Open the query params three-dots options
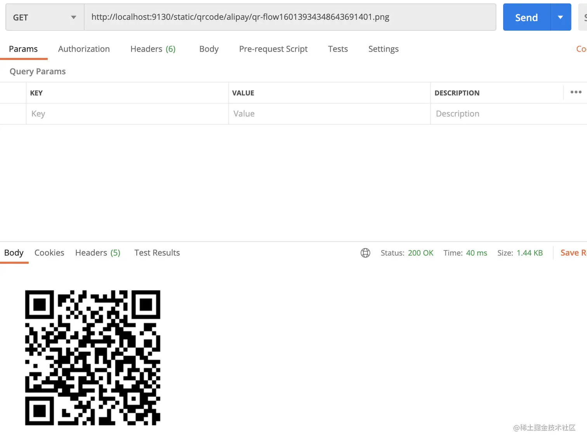This screenshot has width=587, height=443. [x=576, y=92]
